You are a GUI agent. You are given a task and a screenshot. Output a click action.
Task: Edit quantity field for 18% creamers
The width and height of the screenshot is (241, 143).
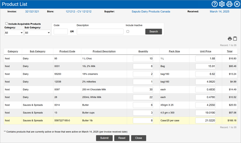[x=143, y=74]
